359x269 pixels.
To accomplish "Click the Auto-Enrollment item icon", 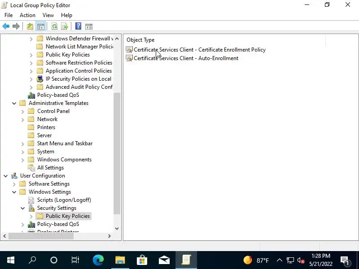I will click(129, 58).
